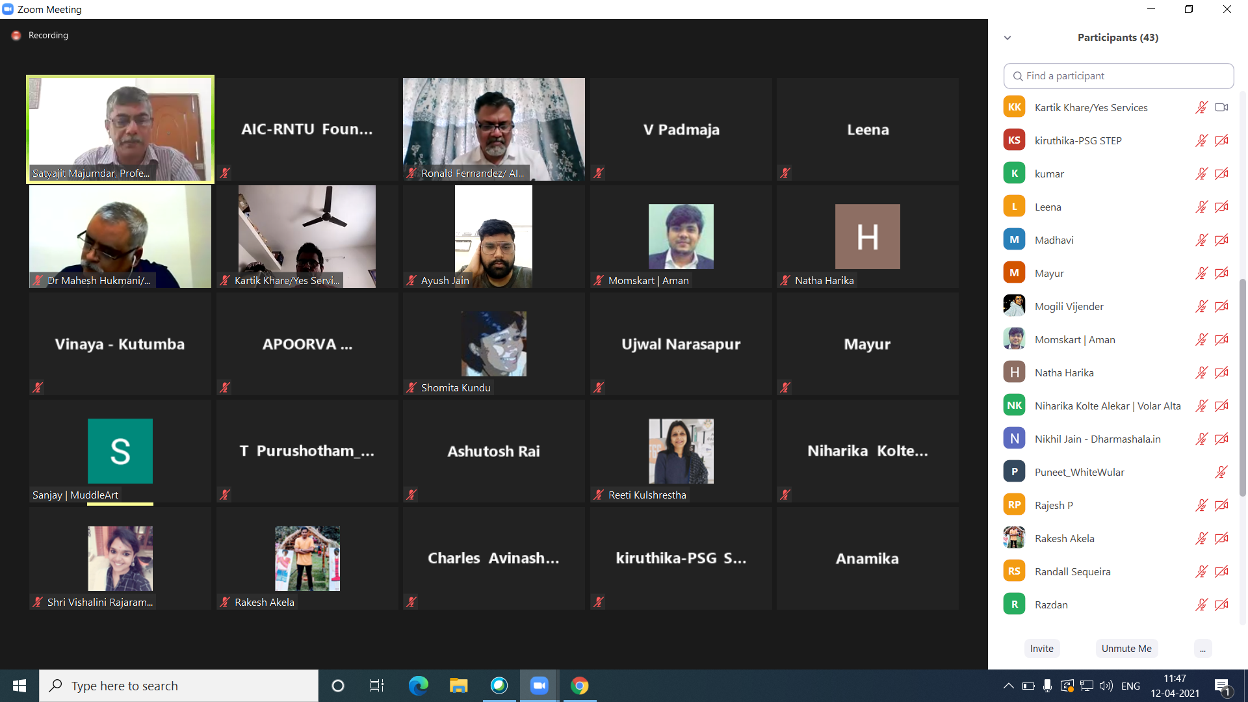1248x702 pixels.
Task: Show hidden system tray icons arrow
Action: point(1008,686)
